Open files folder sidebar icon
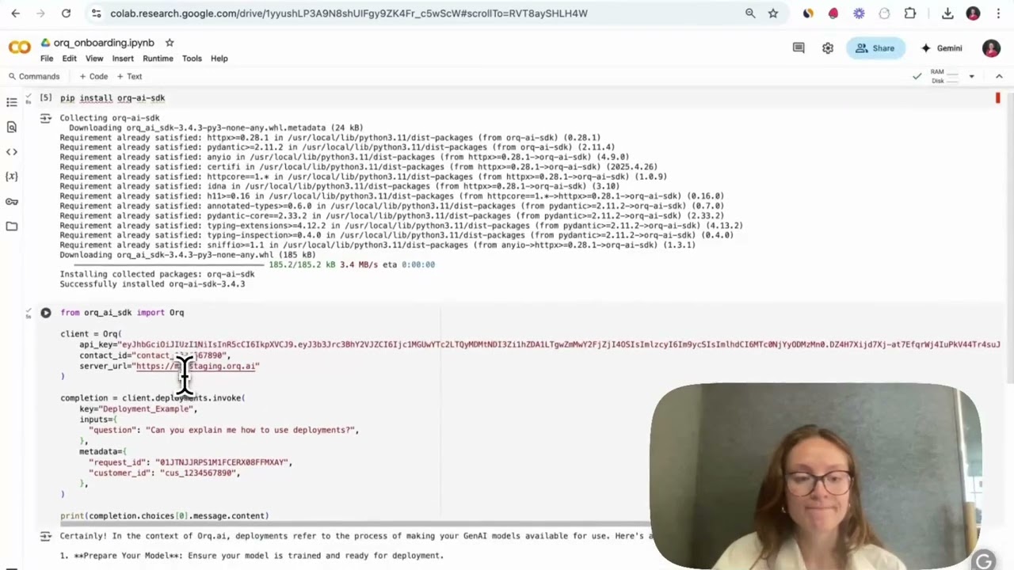 [12, 226]
